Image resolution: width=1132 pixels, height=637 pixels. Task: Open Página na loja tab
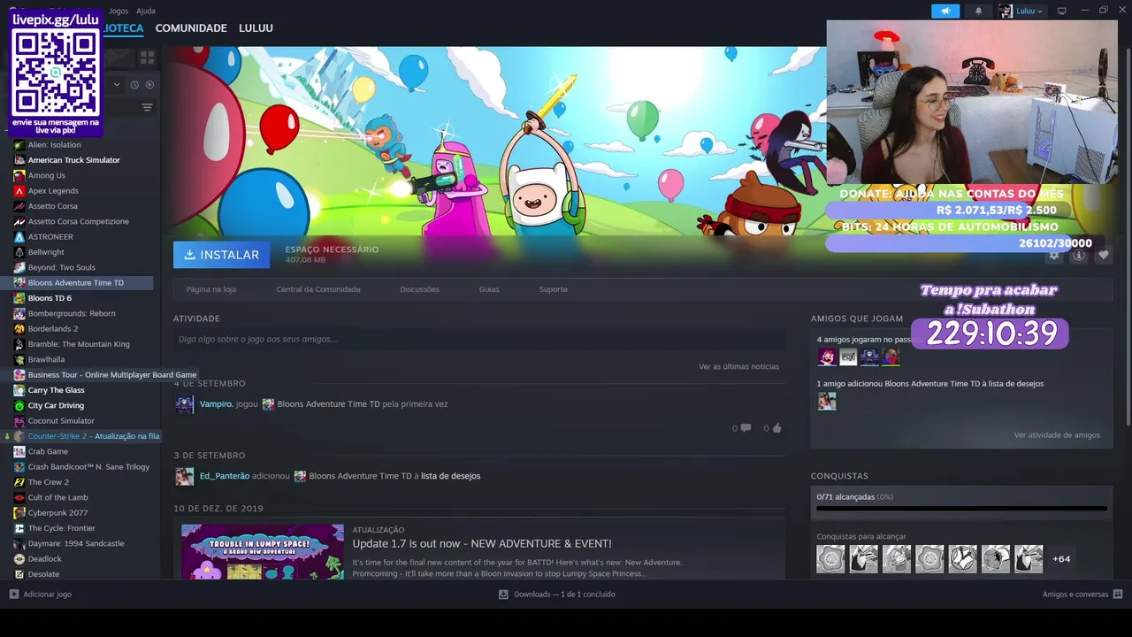210,289
